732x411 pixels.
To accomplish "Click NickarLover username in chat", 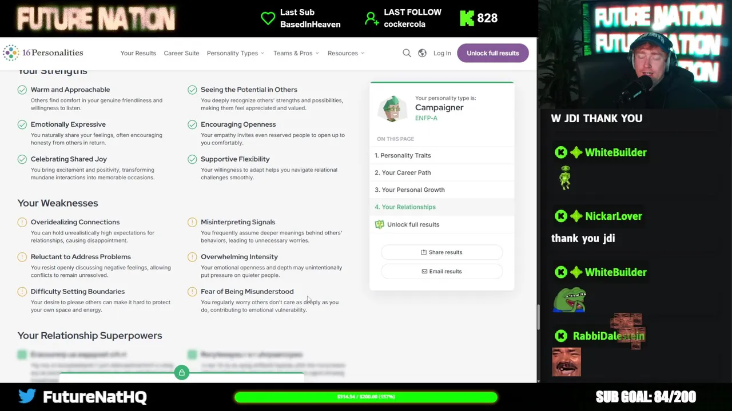I will (x=614, y=216).
